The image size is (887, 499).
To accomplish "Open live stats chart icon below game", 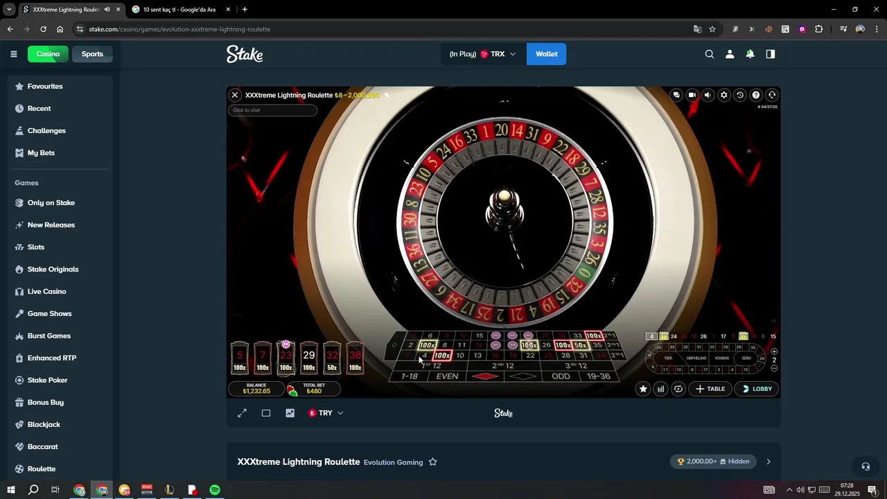I will (x=290, y=413).
